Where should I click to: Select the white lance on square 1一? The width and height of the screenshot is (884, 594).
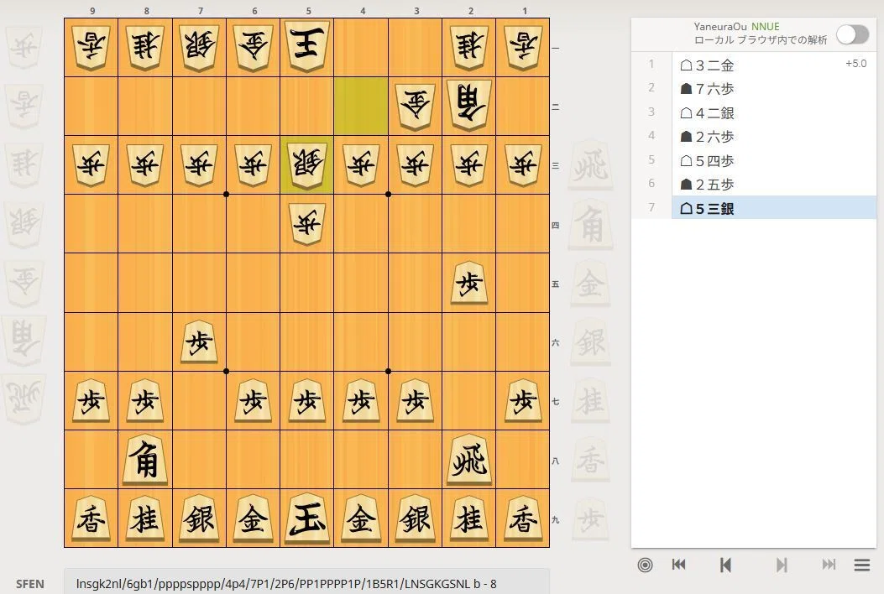[523, 46]
